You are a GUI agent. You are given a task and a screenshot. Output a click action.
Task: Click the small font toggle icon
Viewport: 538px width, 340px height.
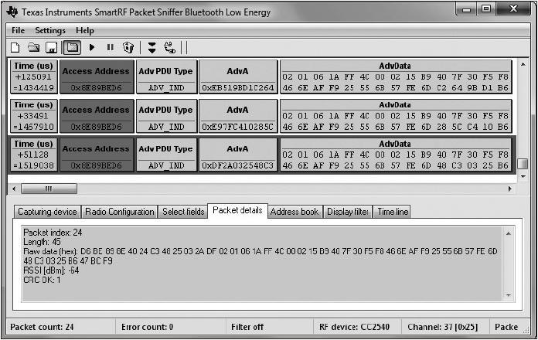point(170,48)
